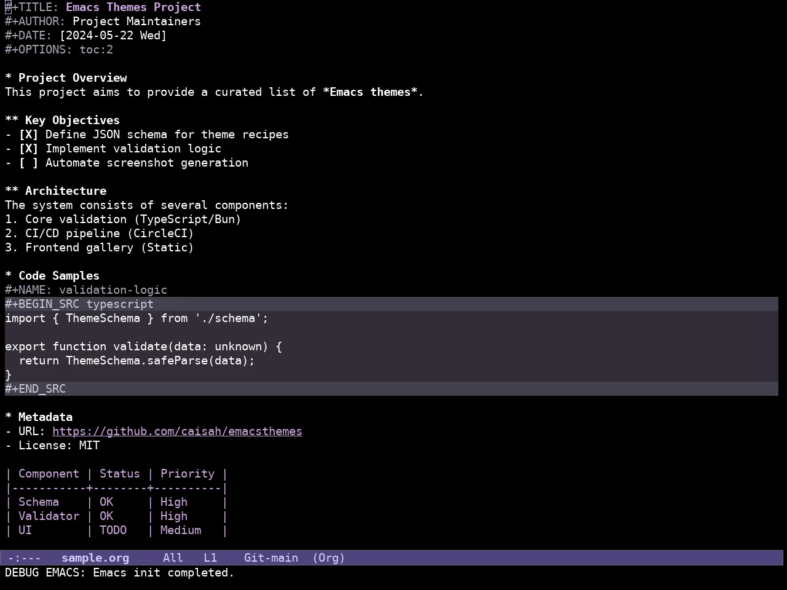Click the 'Validator' table cell

(49, 516)
